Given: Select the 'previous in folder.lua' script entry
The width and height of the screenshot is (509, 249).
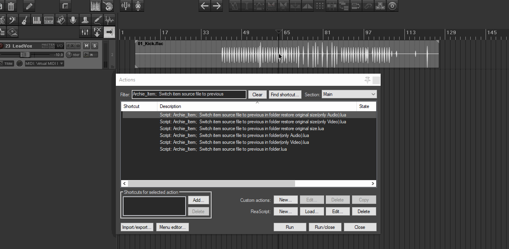Looking at the screenshot, I should (x=223, y=149).
